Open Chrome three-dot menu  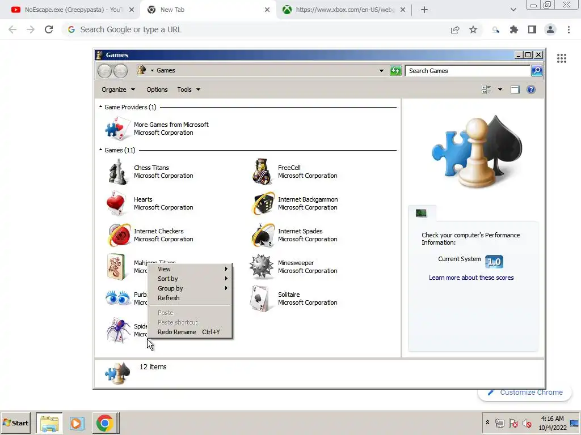pos(569,29)
